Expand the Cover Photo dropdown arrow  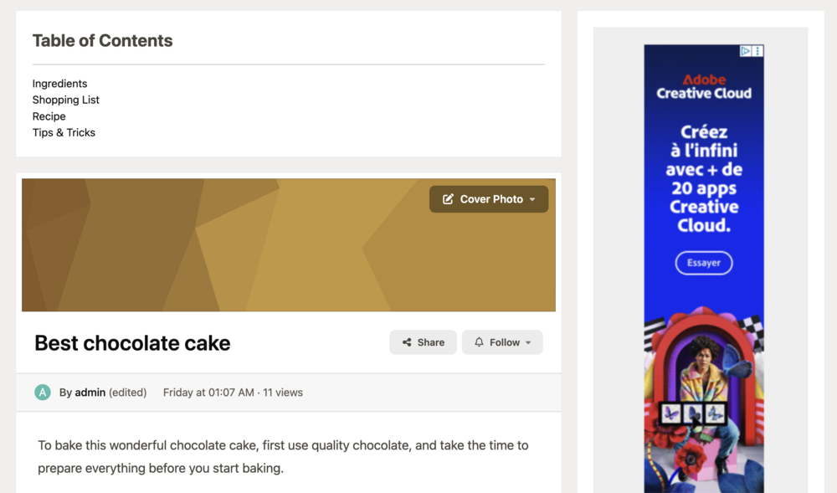[532, 199]
